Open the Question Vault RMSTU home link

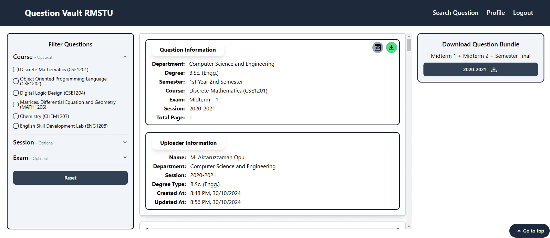69,13
